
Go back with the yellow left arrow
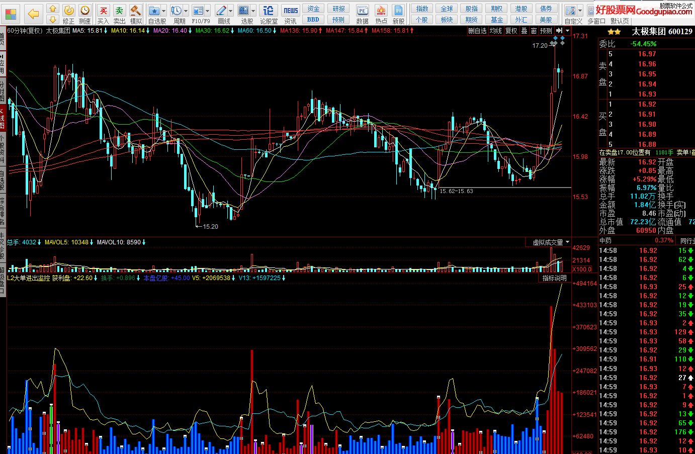tap(34, 13)
